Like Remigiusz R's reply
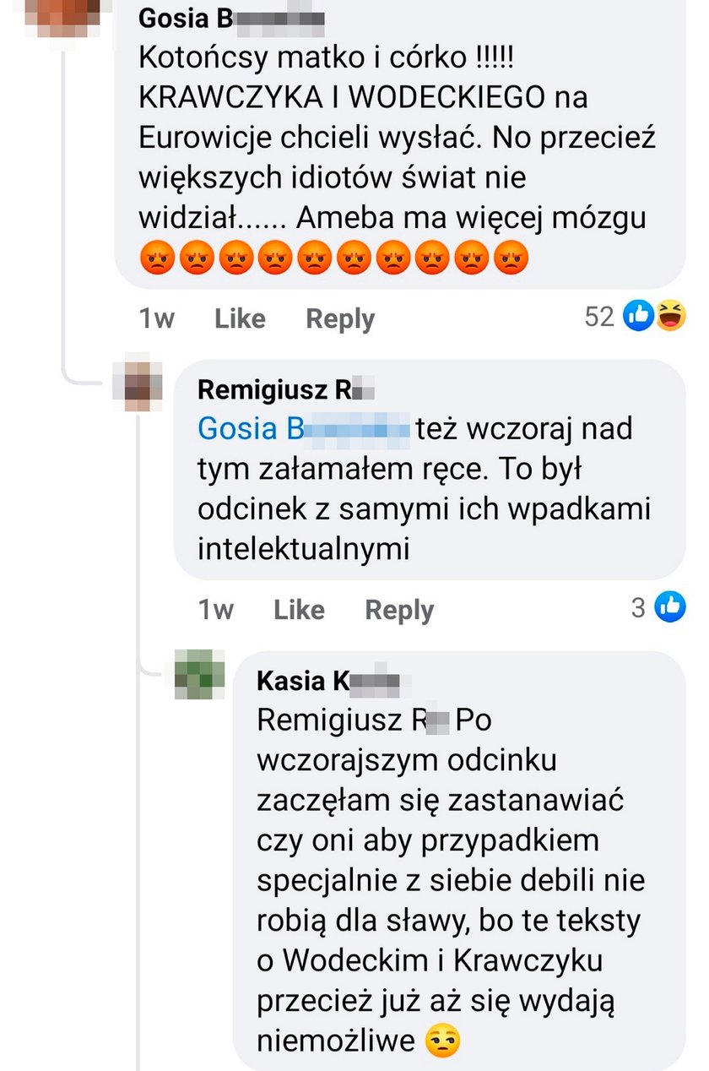Screen dimensions: 709x1071 coord(299,610)
